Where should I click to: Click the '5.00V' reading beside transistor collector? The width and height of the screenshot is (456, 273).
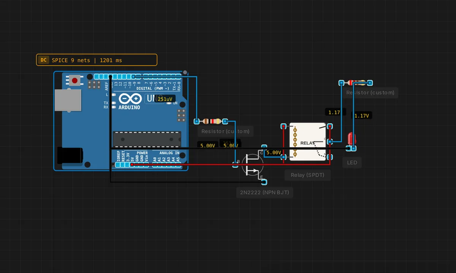(x=274, y=152)
